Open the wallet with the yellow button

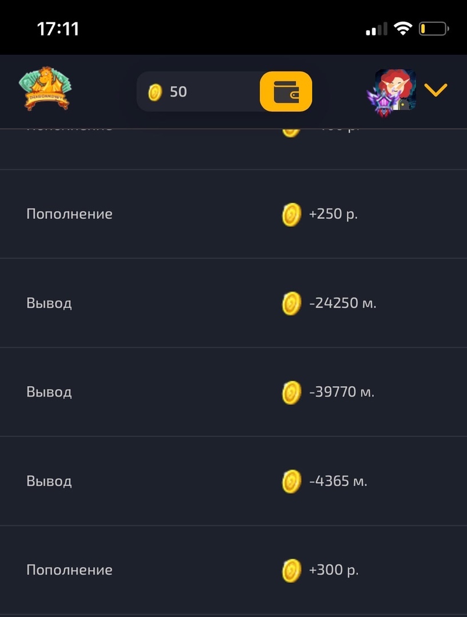(x=286, y=91)
